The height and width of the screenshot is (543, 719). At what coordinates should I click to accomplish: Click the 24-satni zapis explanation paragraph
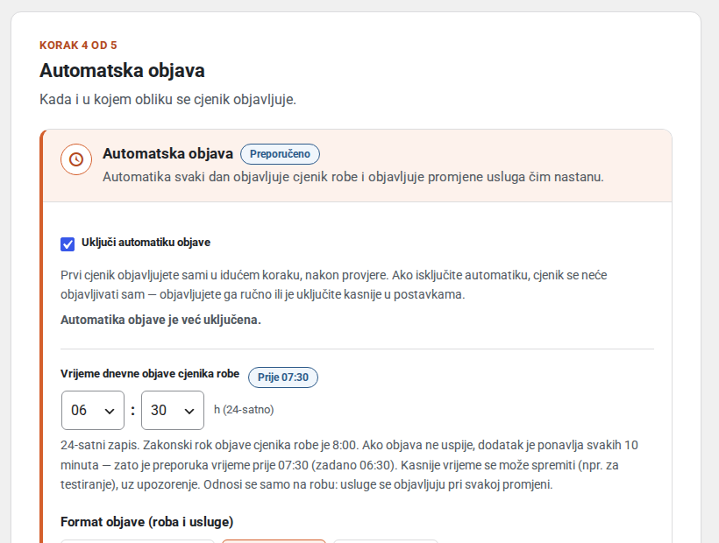tap(349, 465)
